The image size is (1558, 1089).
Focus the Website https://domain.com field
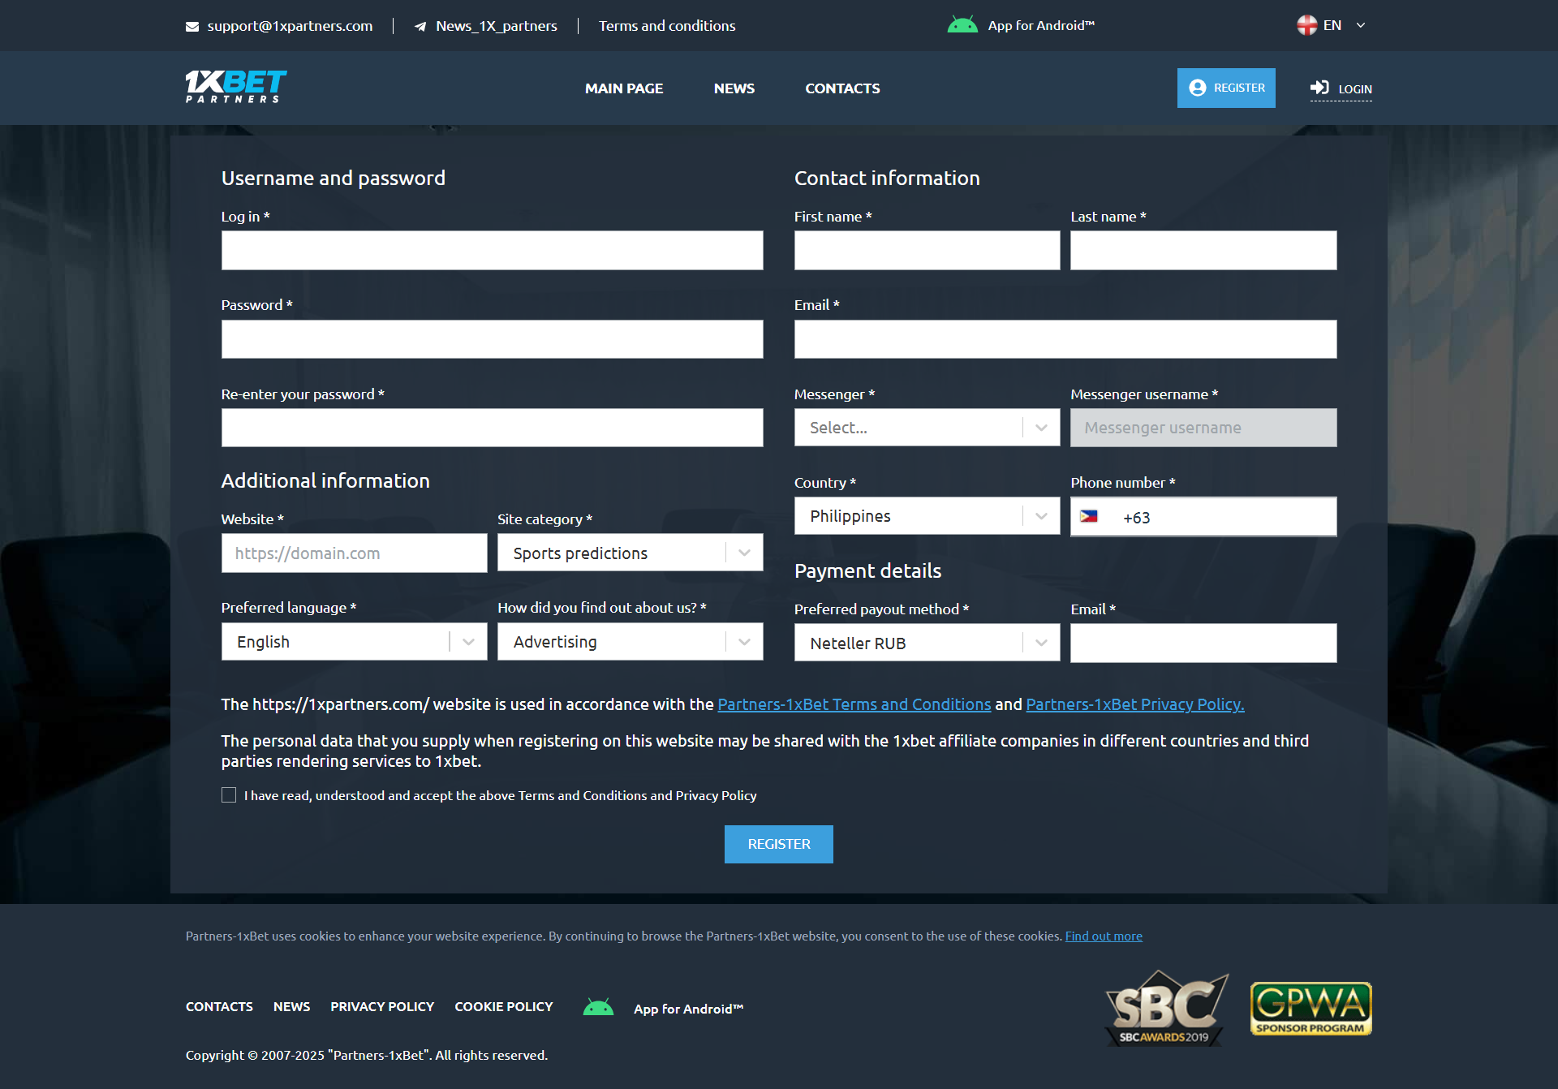click(x=354, y=553)
